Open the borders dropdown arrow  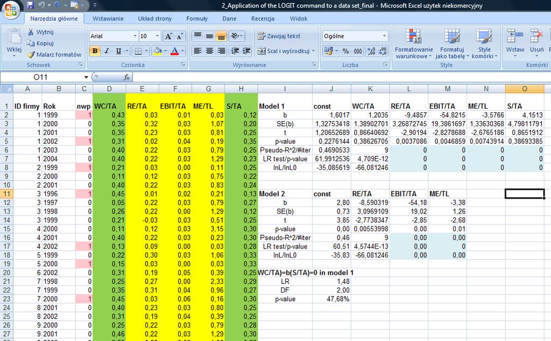tap(146, 51)
